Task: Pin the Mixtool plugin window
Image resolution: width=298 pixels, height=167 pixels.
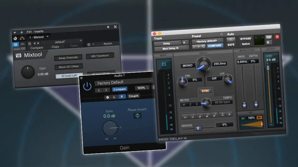Action: pos(108,27)
